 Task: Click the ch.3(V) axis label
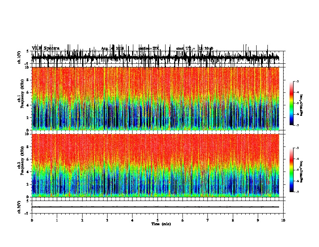(x=19, y=207)
